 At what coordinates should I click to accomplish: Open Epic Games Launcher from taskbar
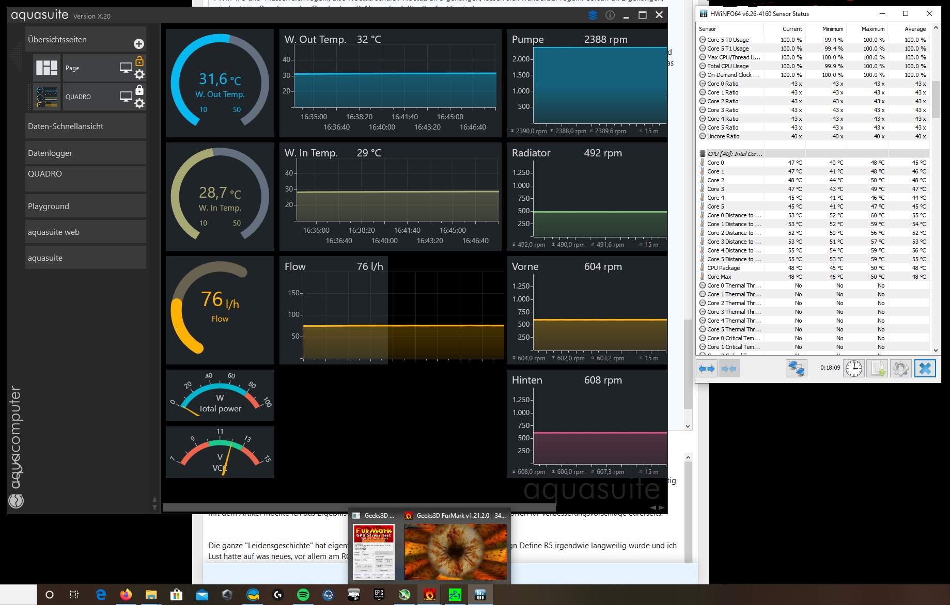tap(379, 595)
